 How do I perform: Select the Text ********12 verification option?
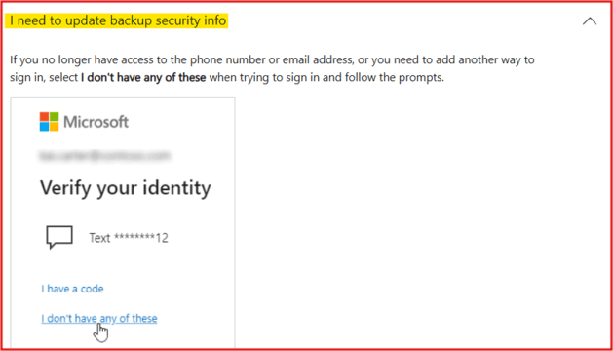(107, 238)
